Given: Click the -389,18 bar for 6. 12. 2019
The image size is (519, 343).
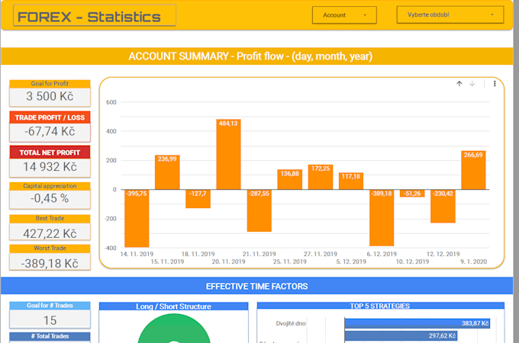Looking at the screenshot, I should (x=382, y=217).
